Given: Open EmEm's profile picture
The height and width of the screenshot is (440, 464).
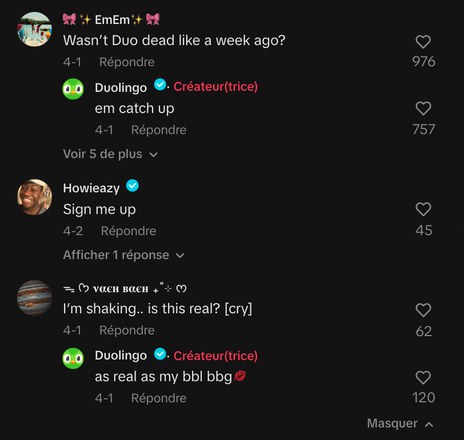Looking at the screenshot, I should tap(35, 29).
